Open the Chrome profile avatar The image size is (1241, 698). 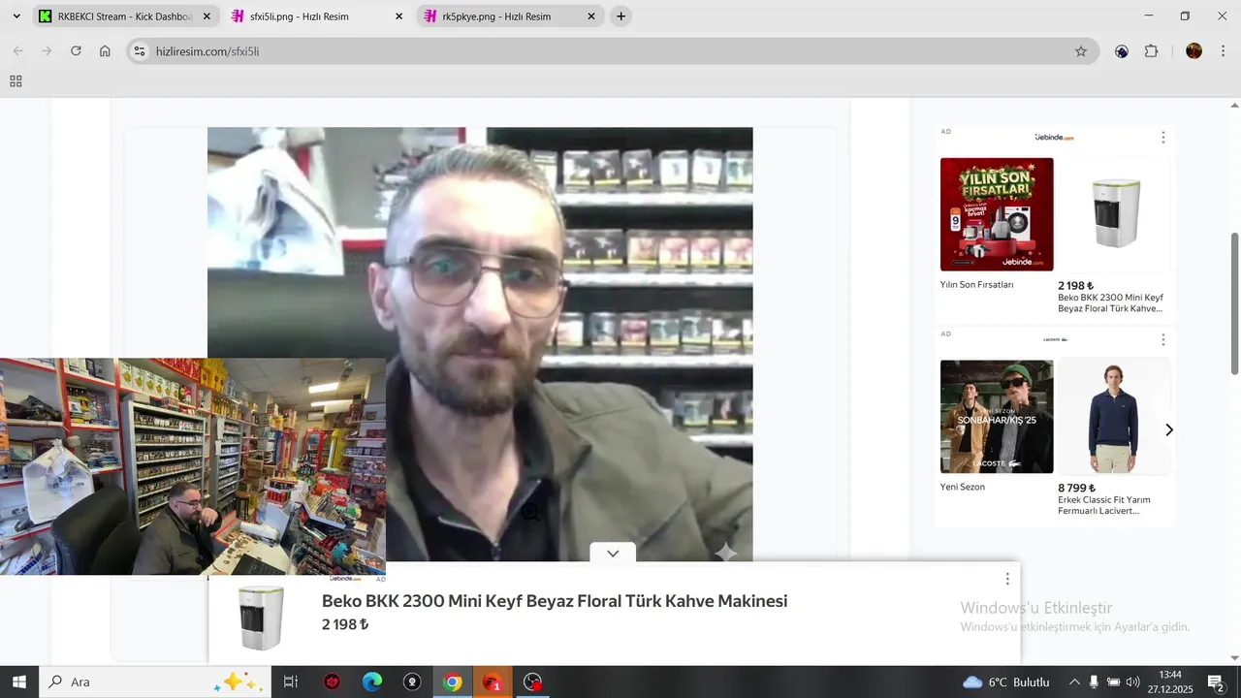pyautogui.click(x=1194, y=51)
